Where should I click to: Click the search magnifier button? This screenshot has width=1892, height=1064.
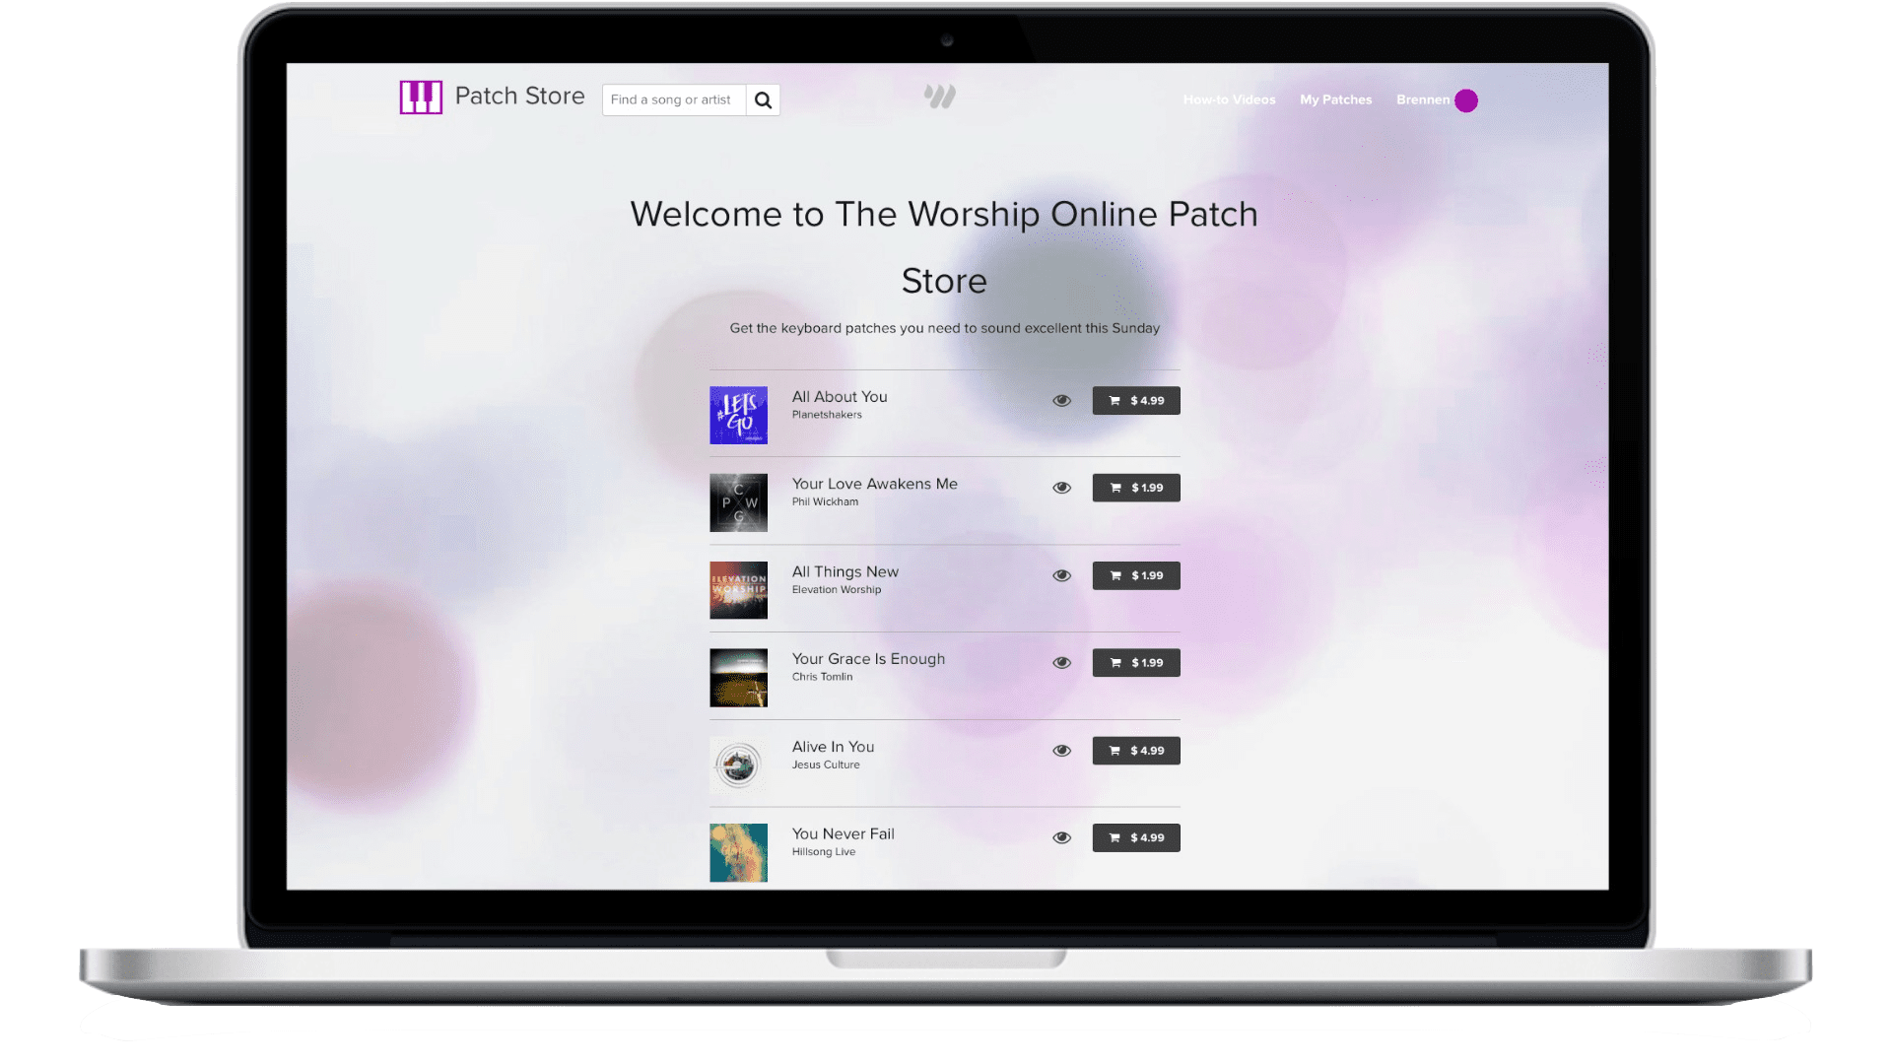[763, 100]
